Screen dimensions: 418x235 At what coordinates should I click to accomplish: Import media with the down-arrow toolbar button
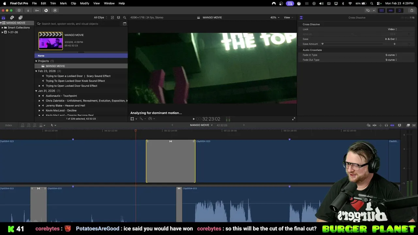(28, 10)
